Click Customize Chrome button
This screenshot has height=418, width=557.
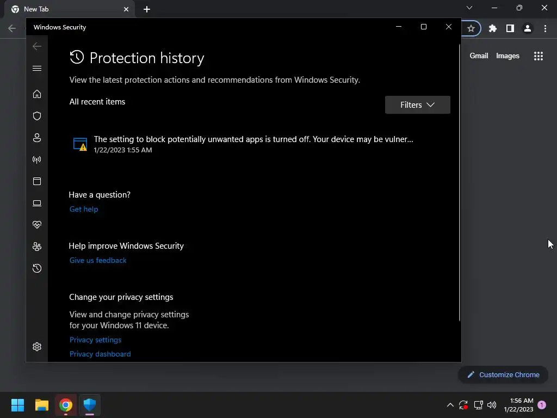click(x=503, y=374)
